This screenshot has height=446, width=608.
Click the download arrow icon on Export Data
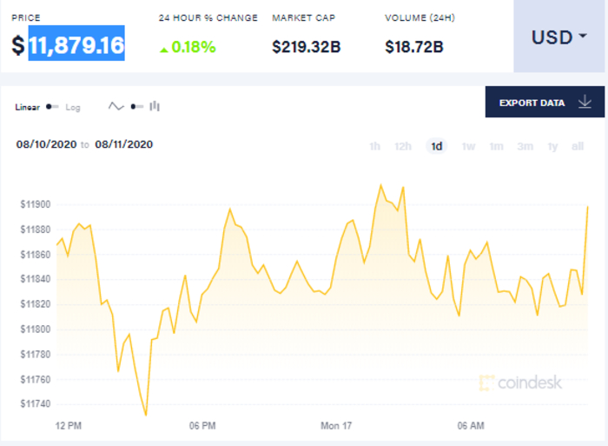585,103
